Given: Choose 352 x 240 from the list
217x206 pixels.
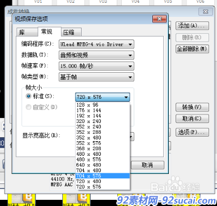Looking at the screenshot, I should (x=103, y=126).
